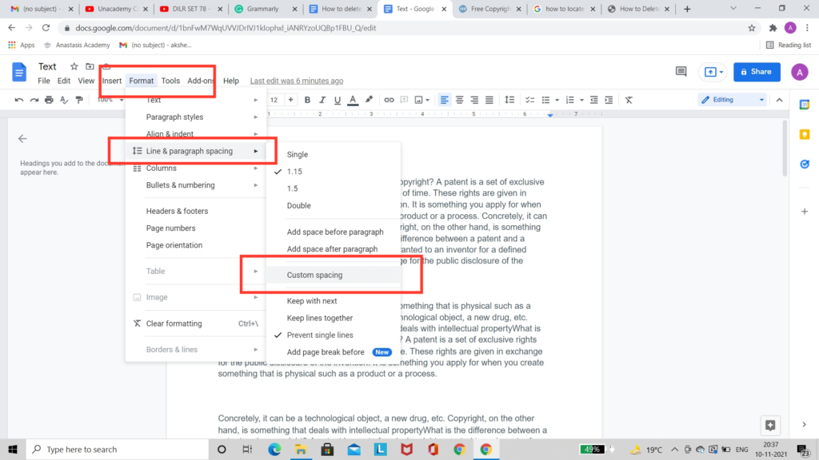Toggle the Keep with next option
The height and width of the screenshot is (460, 819).
[312, 301]
